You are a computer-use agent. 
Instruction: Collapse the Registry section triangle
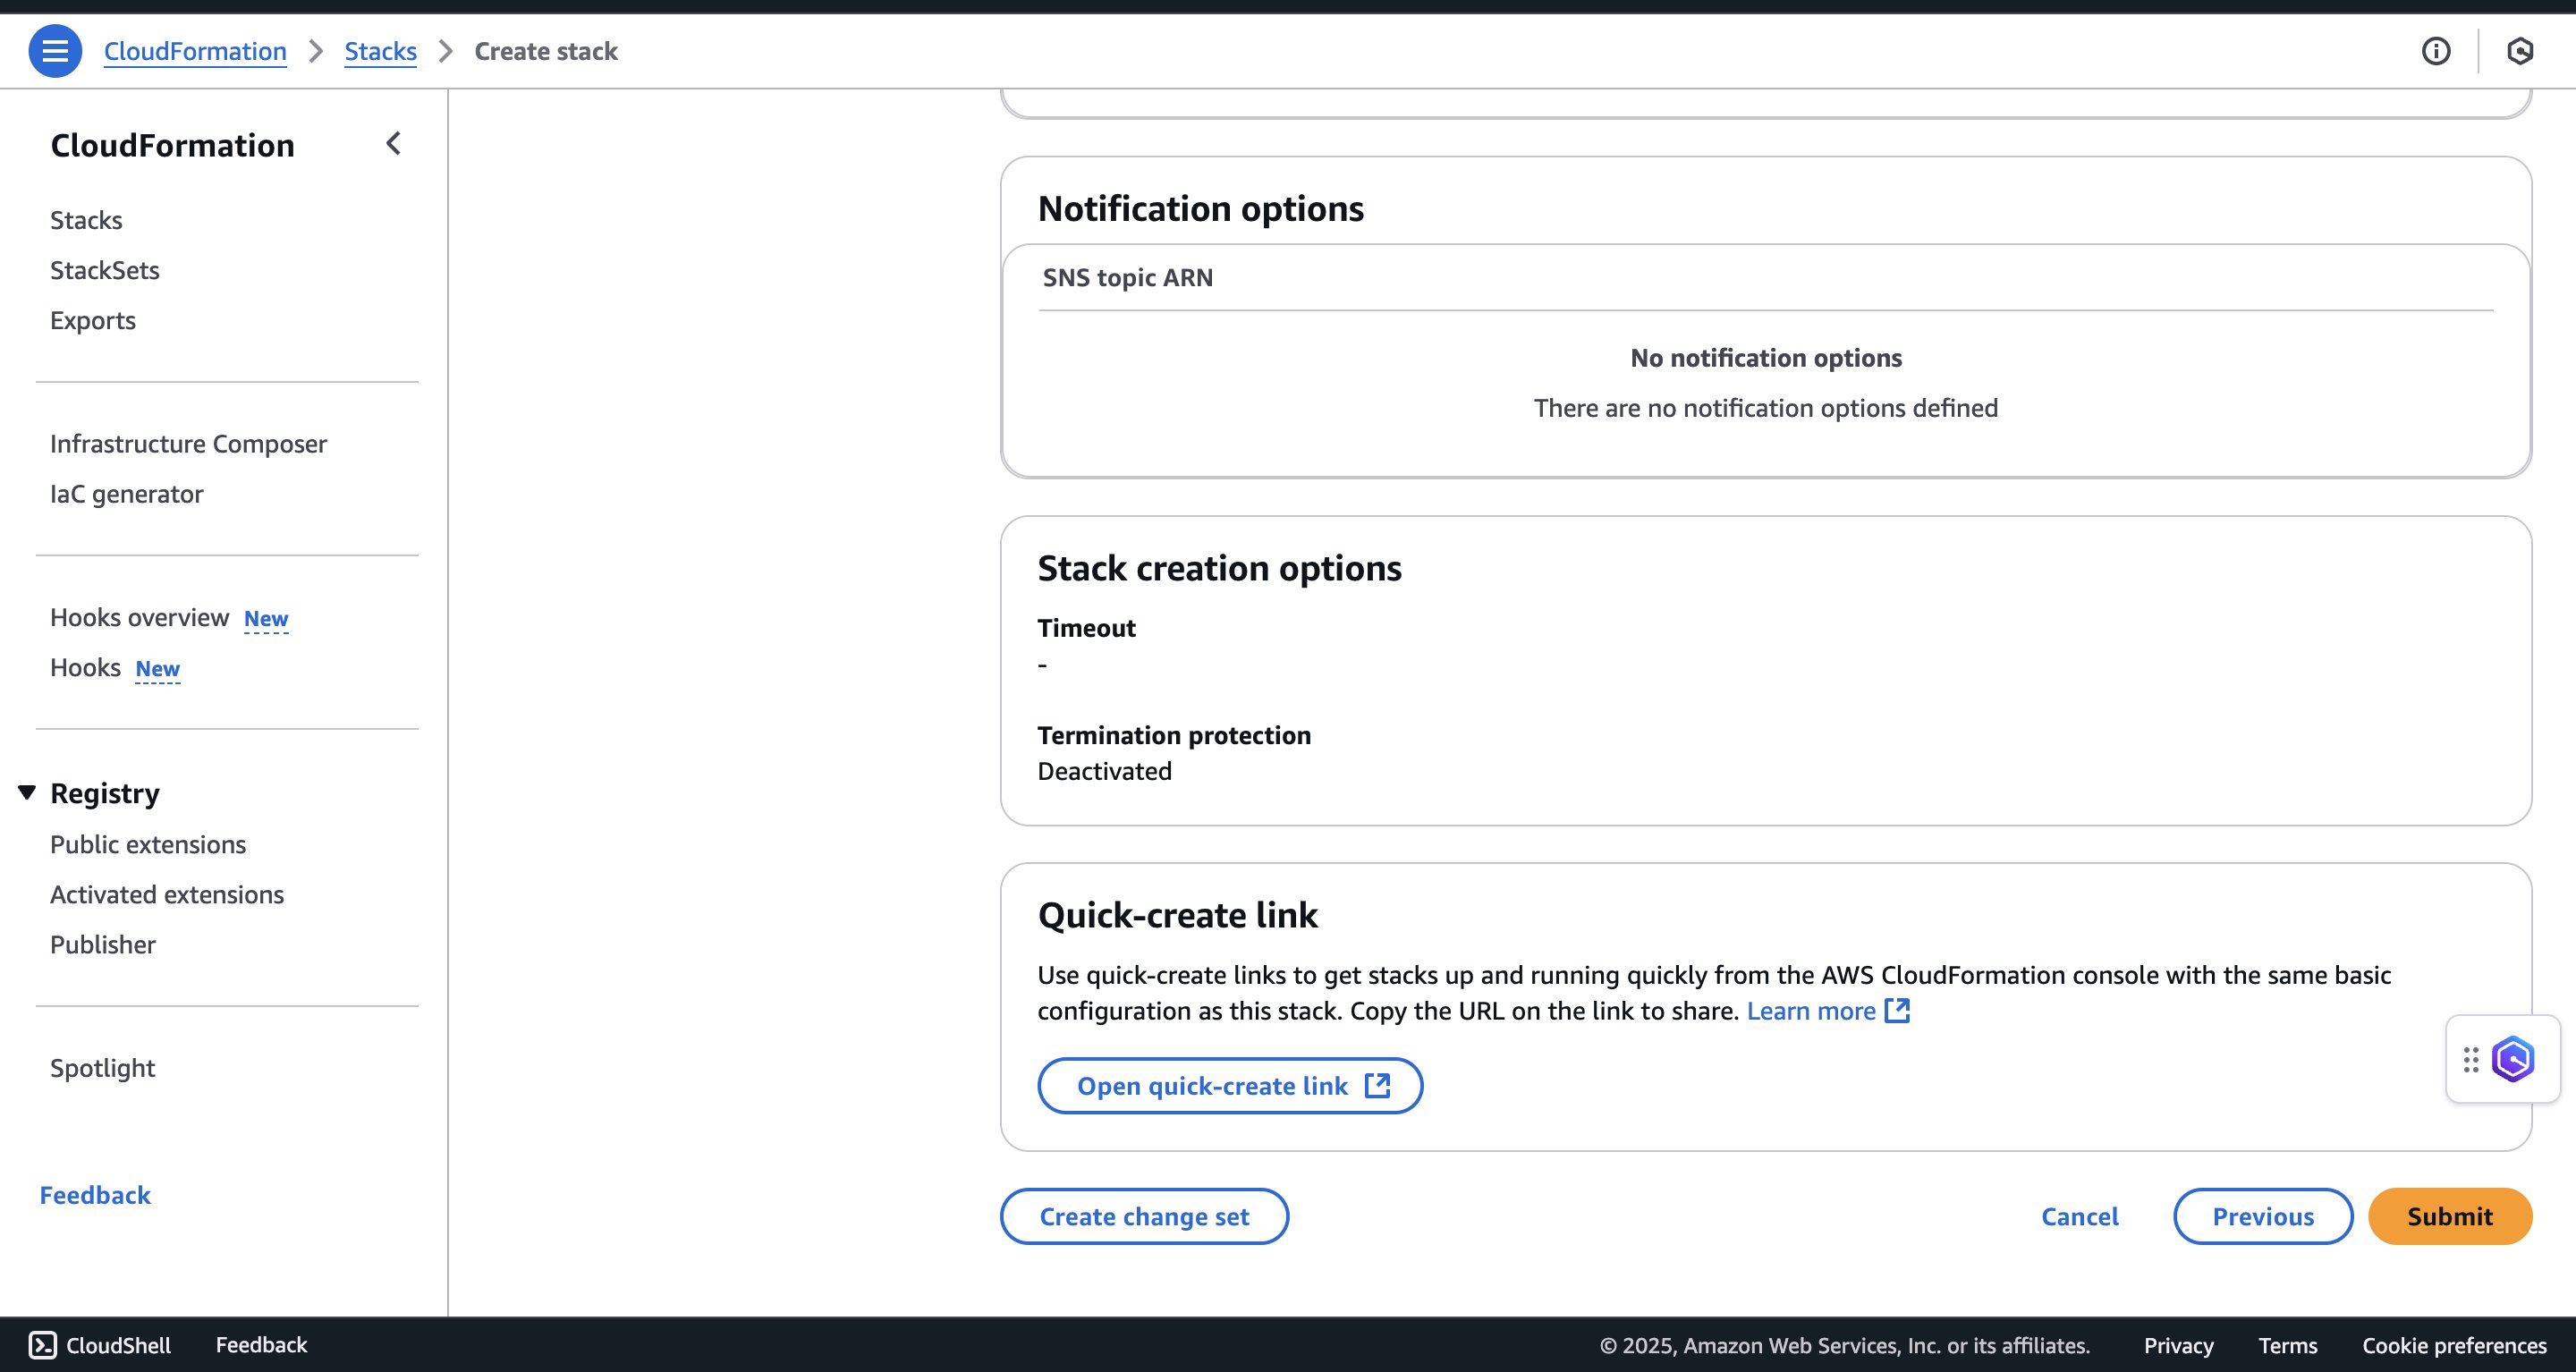[x=27, y=793]
